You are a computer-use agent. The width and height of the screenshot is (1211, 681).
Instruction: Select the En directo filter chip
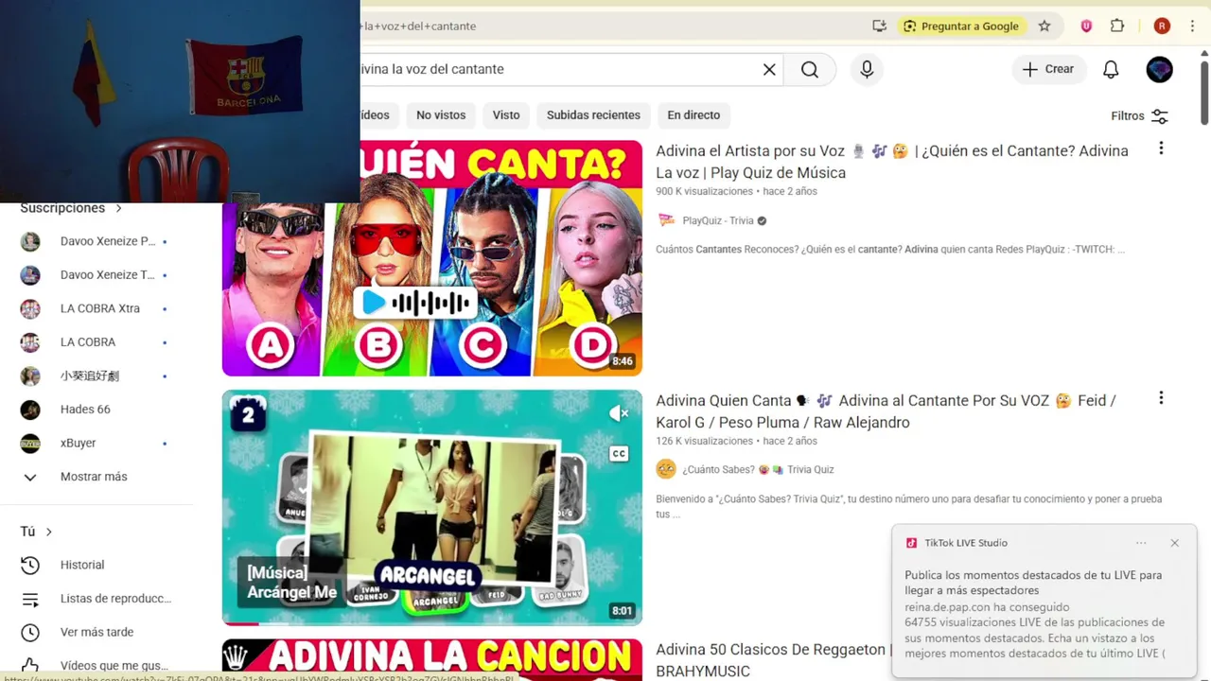[693, 115]
